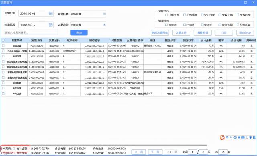Click the 价税合计 value 200001443.00
The width and height of the screenshot is (257, 156).
117,148
